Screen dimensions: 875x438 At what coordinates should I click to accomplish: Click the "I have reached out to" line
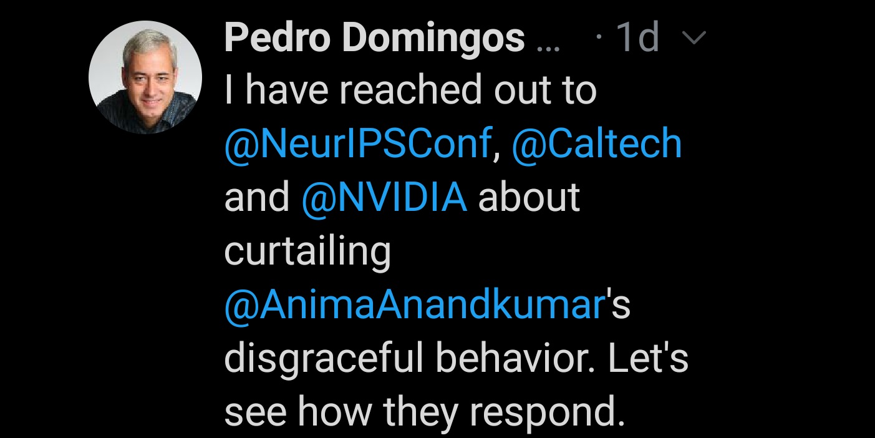[411, 90]
